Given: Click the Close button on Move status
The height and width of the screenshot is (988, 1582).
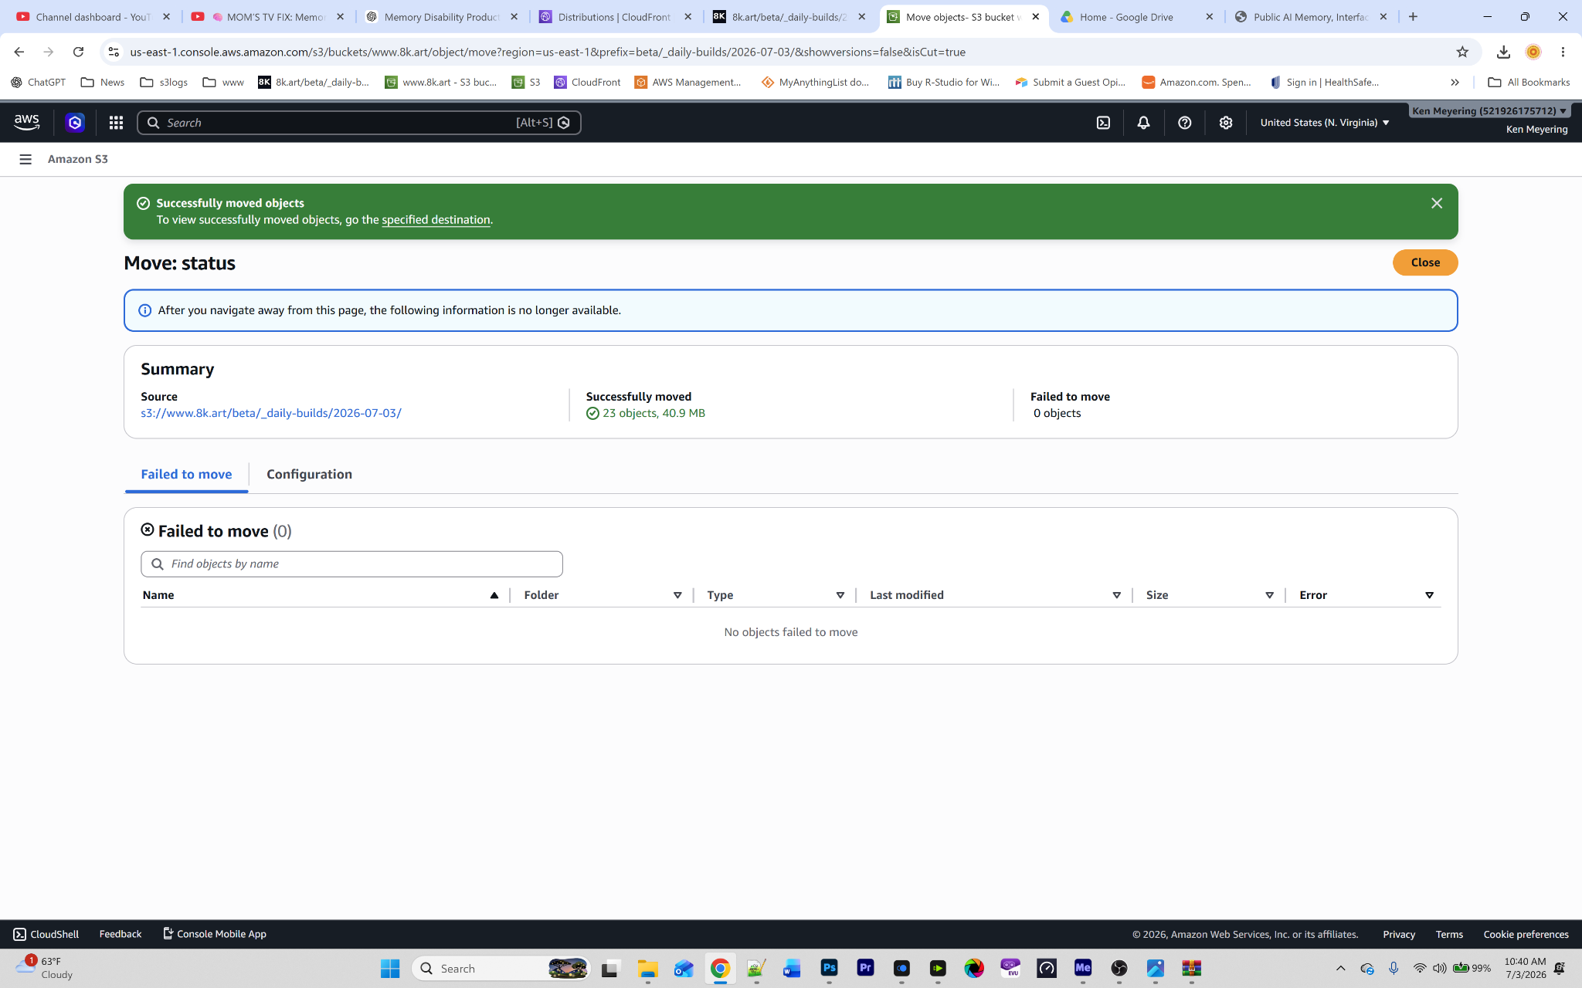Looking at the screenshot, I should click(x=1424, y=262).
